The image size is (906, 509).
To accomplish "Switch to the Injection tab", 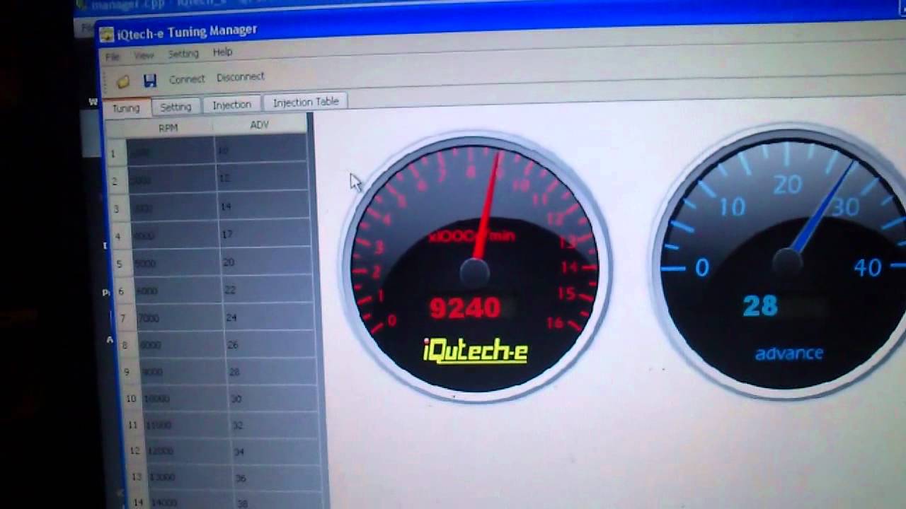I will (x=231, y=105).
